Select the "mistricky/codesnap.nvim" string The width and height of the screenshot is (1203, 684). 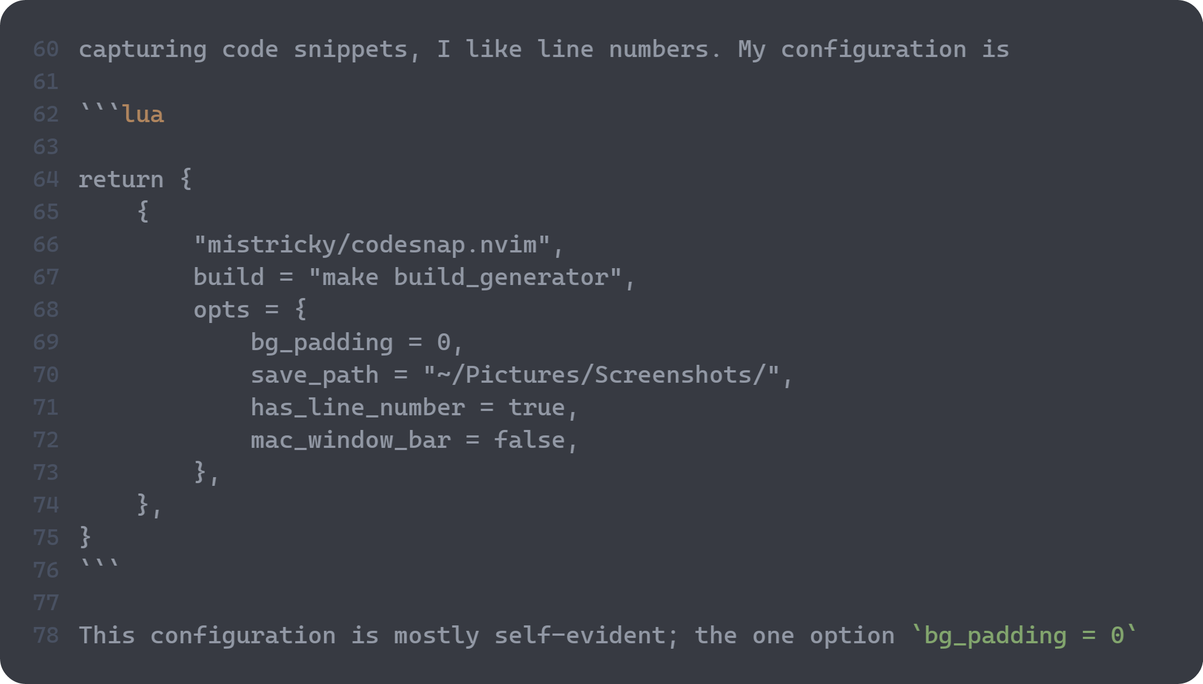coord(372,245)
